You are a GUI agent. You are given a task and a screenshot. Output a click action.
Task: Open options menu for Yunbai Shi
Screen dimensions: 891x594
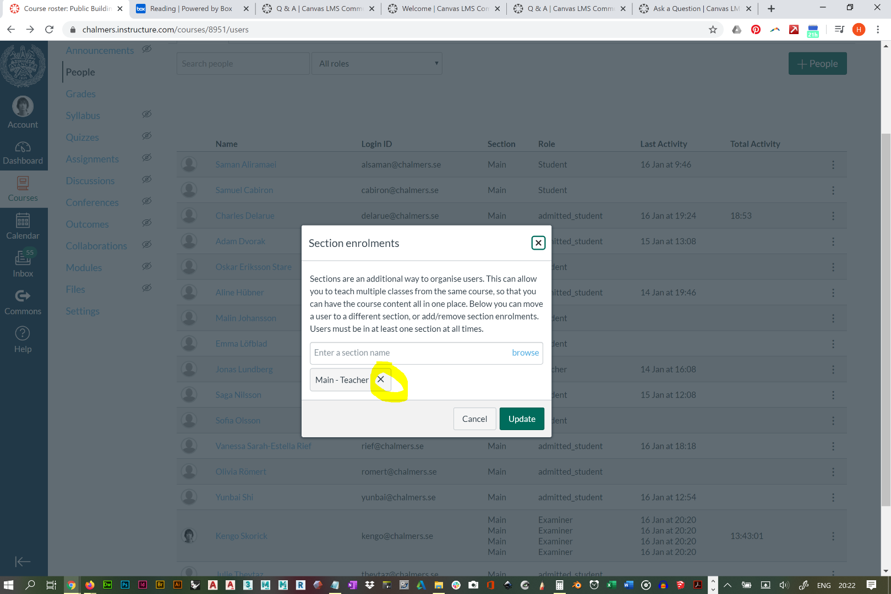[833, 497]
